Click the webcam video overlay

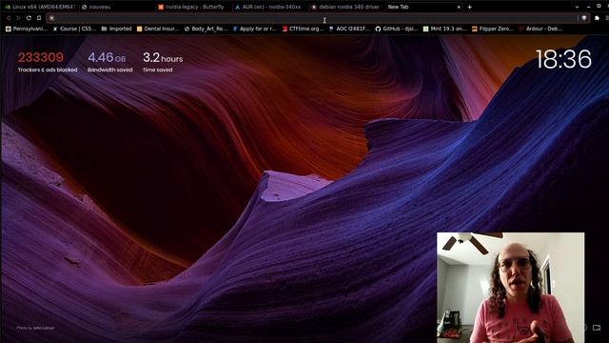coord(510,288)
